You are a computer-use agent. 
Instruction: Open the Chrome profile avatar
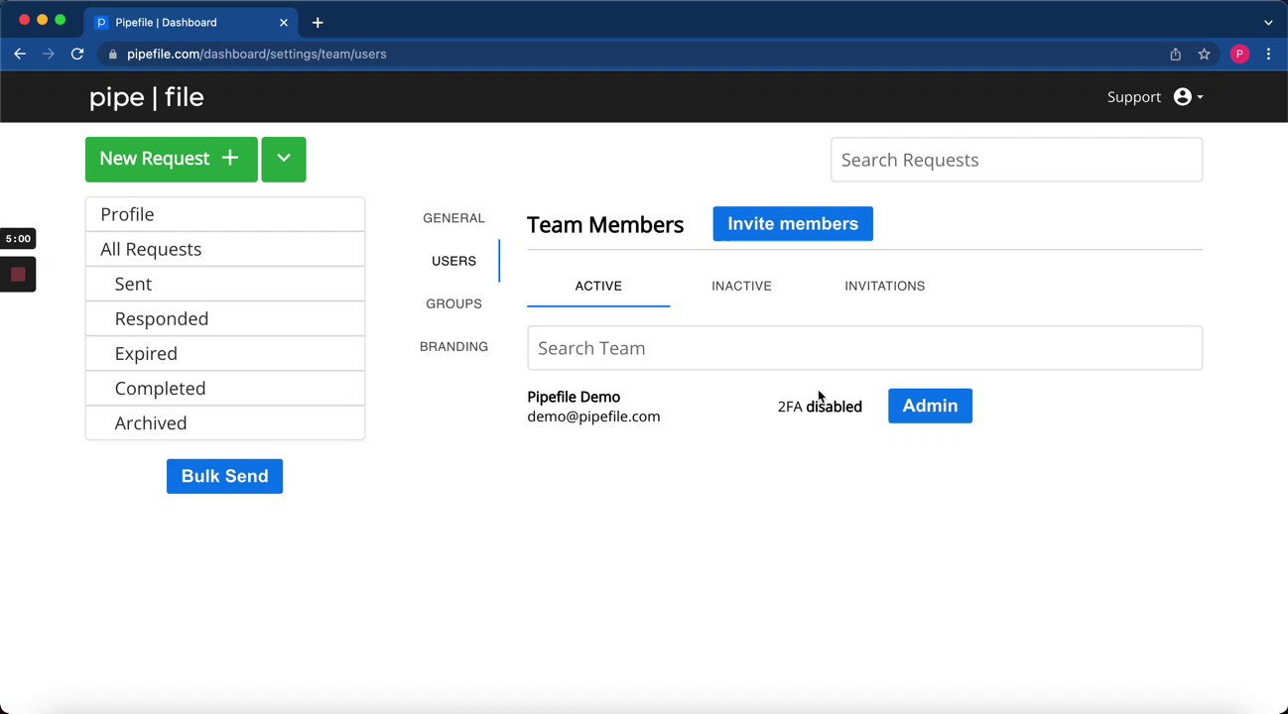[x=1239, y=54]
